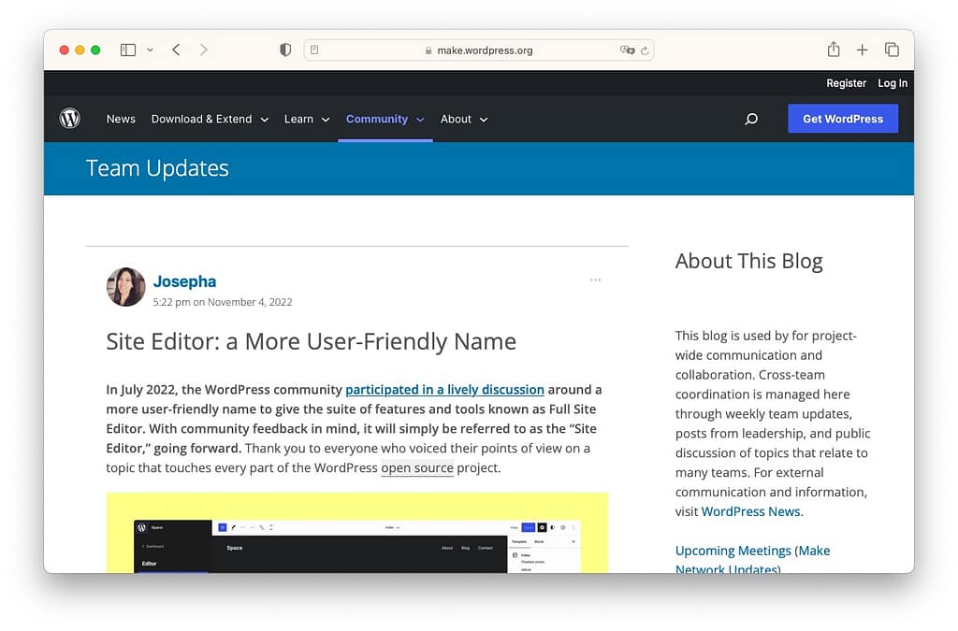
Task: Select the News menu item
Action: click(x=121, y=119)
